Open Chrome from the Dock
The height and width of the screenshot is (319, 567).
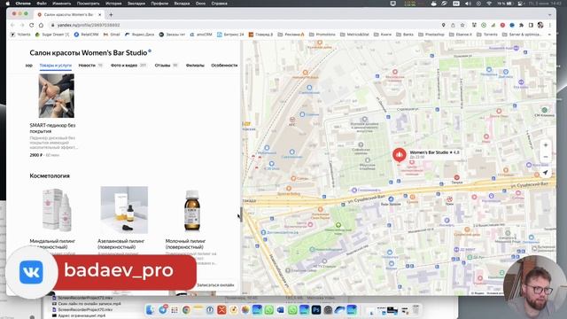(x=186, y=309)
